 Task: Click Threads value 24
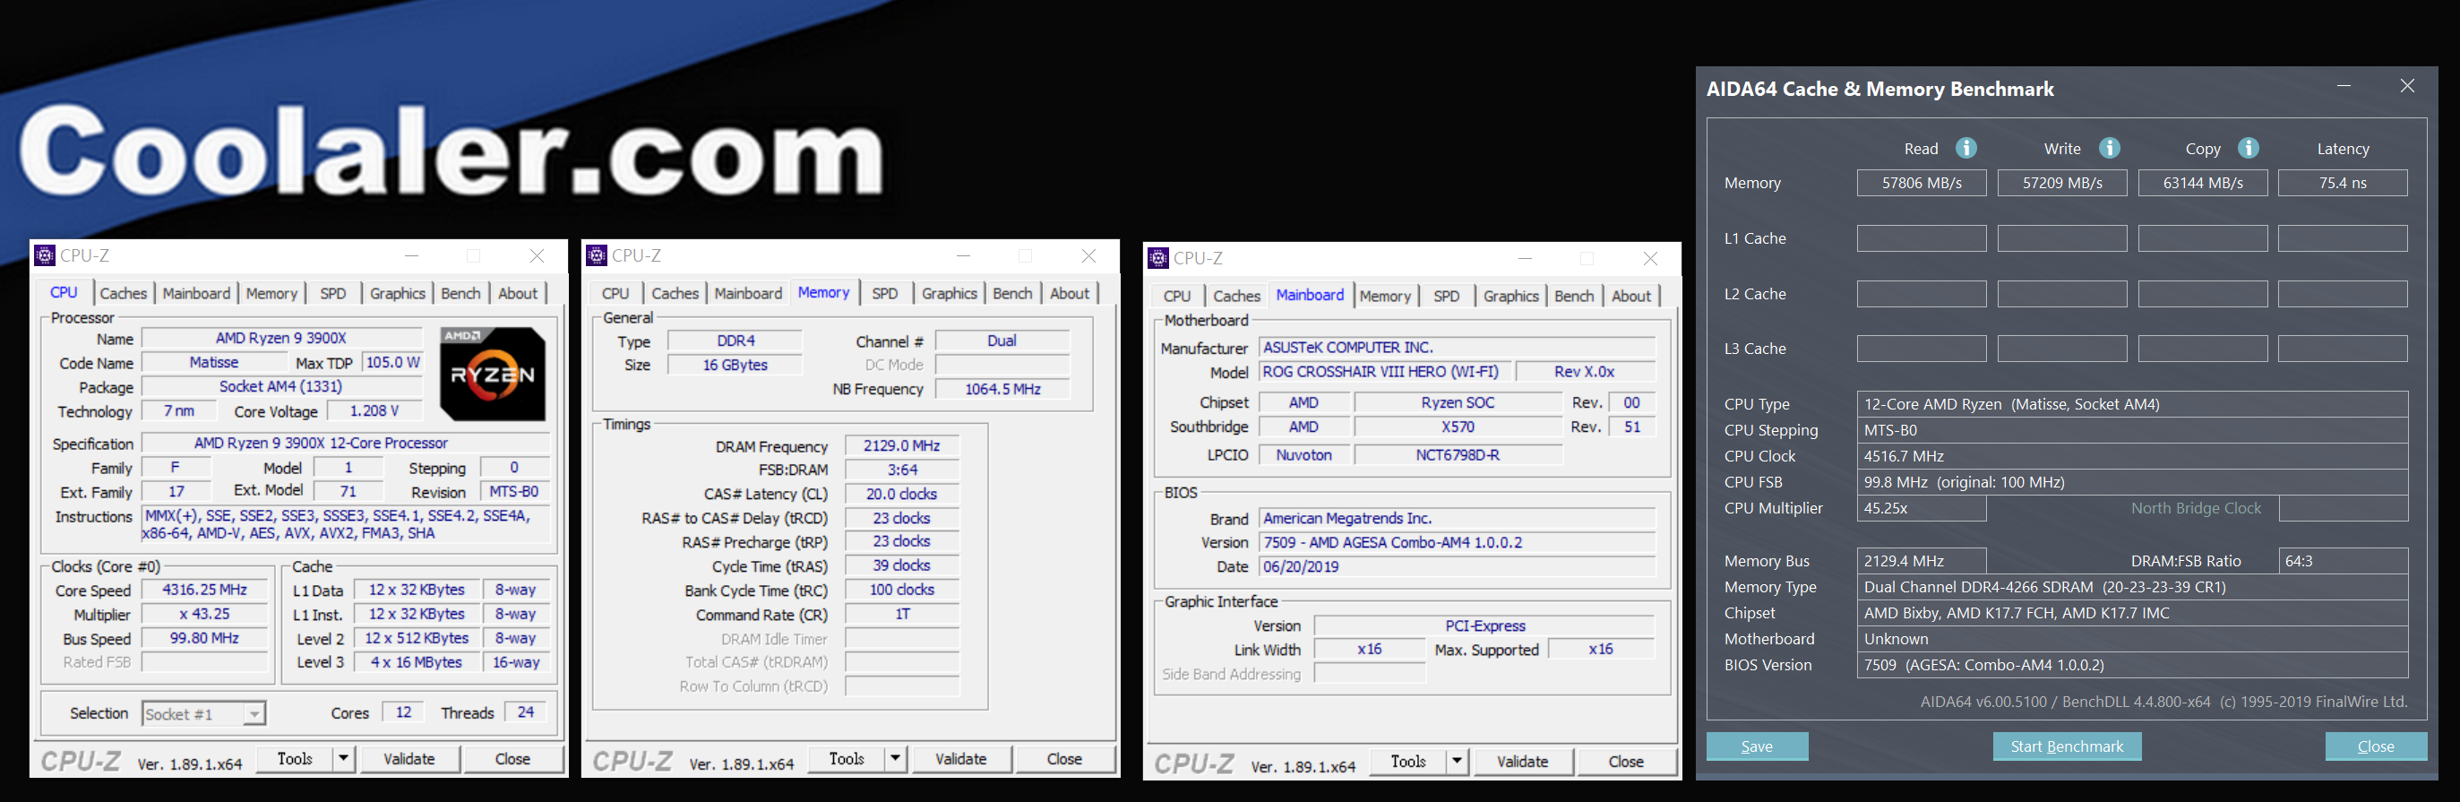pos(525,712)
